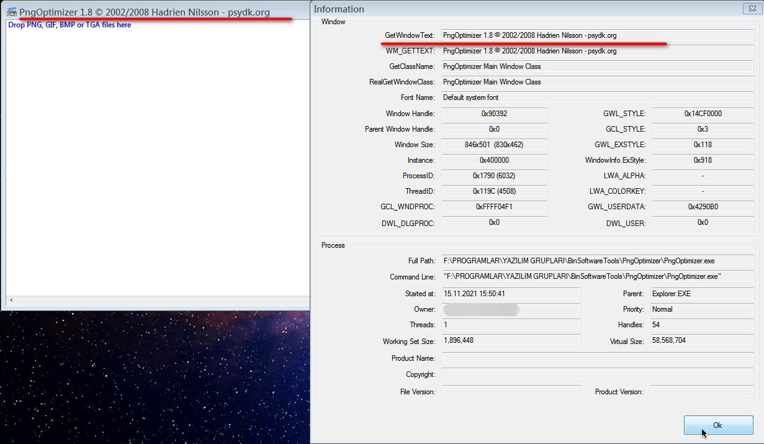Click the Information dialog title text

[x=339, y=9]
